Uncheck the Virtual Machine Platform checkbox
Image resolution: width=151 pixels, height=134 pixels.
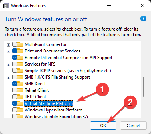coord(15,103)
